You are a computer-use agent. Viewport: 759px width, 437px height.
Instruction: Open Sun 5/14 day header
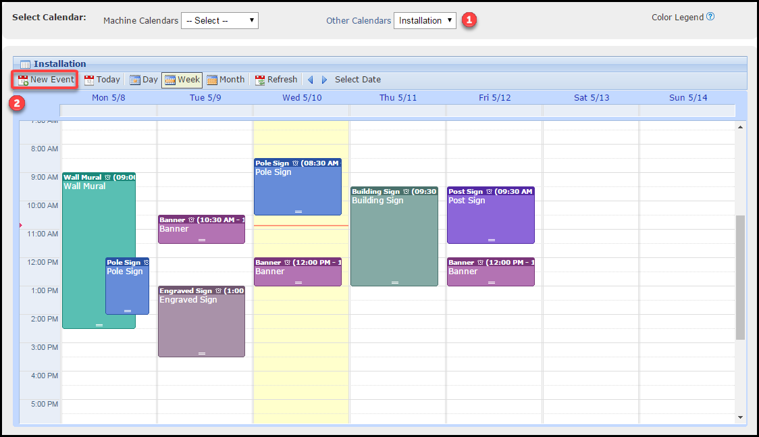point(688,97)
